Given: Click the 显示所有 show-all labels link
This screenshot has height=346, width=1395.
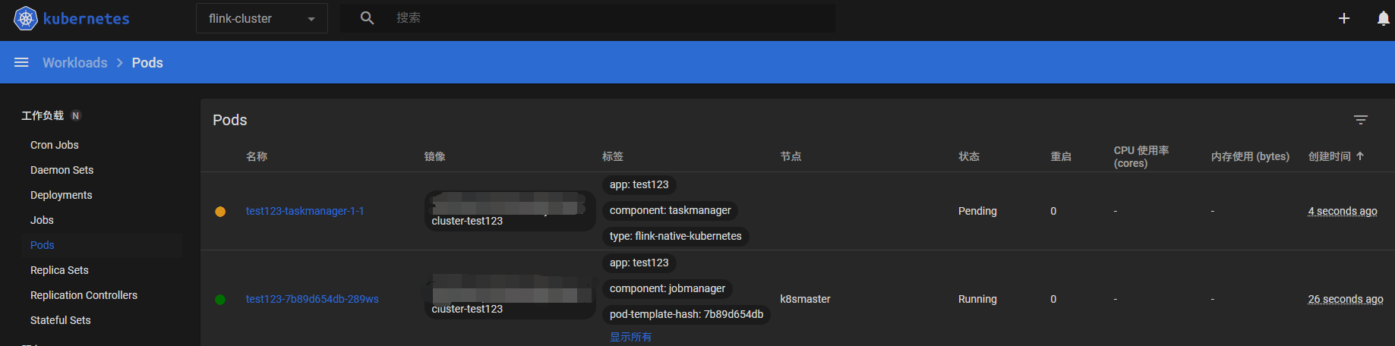Looking at the screenshot, I should pos(630,337).
